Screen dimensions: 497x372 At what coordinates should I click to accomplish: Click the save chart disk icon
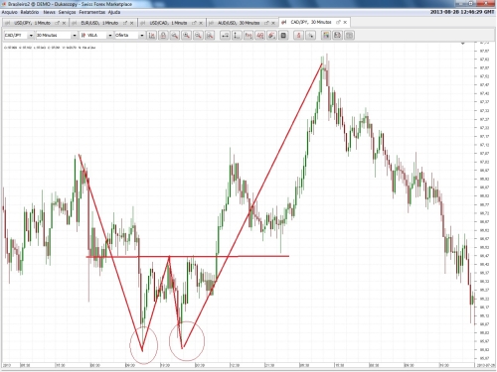(337, 35)
